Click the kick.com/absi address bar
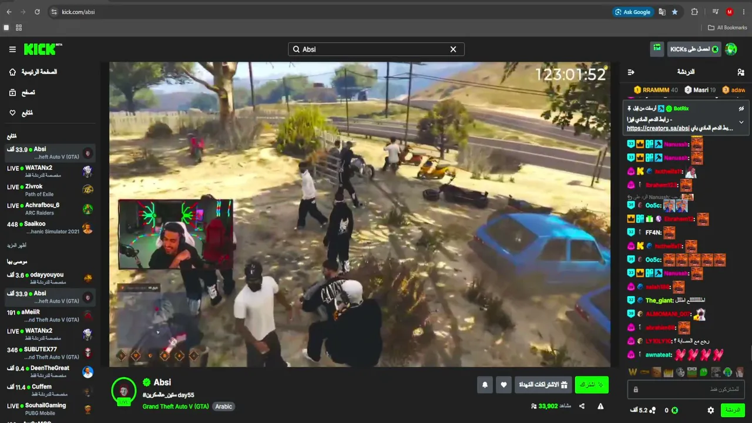The width and height of the screenshot is (752, 423). (329, 12)
